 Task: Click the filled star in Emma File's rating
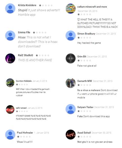pyautogui.click(x=34, y=33)
